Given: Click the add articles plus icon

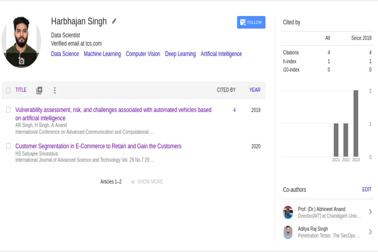Looking at the screenshot, I should pos(39,90).
